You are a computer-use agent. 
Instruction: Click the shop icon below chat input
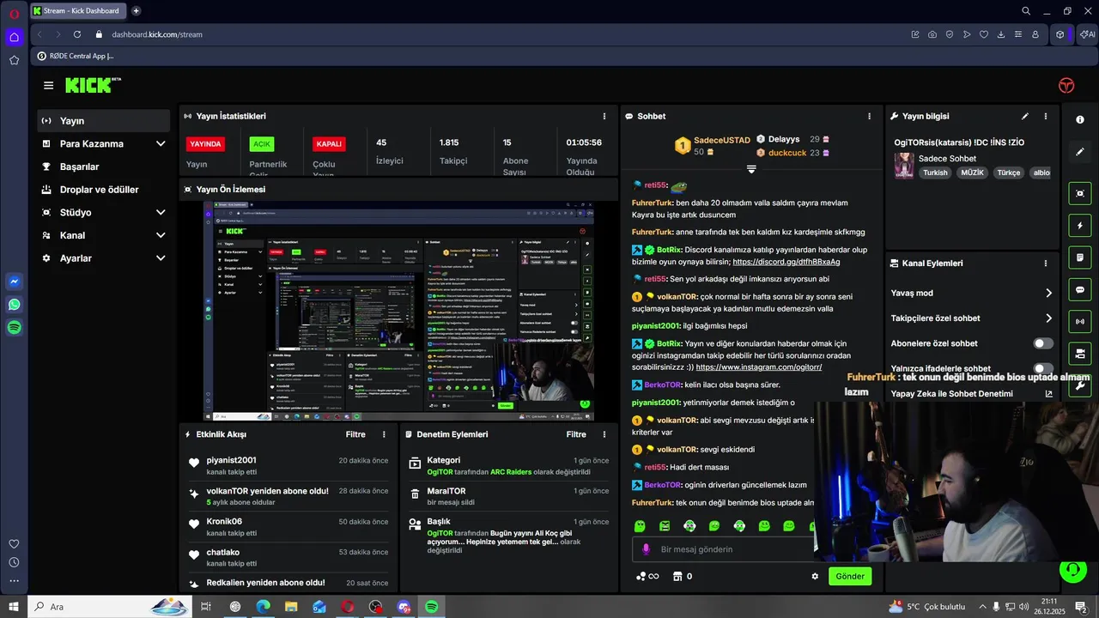tap(677, 576)
